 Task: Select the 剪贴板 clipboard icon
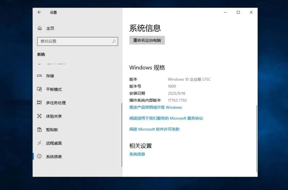(x=39, y=129)
